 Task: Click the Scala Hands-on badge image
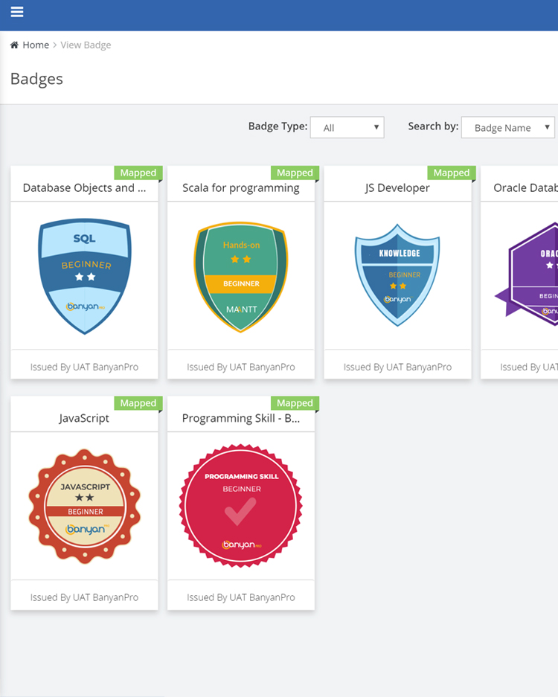(x=241, y=277)
